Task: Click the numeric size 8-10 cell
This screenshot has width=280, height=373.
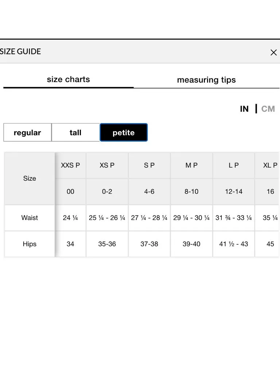Action: click(191, 192)
